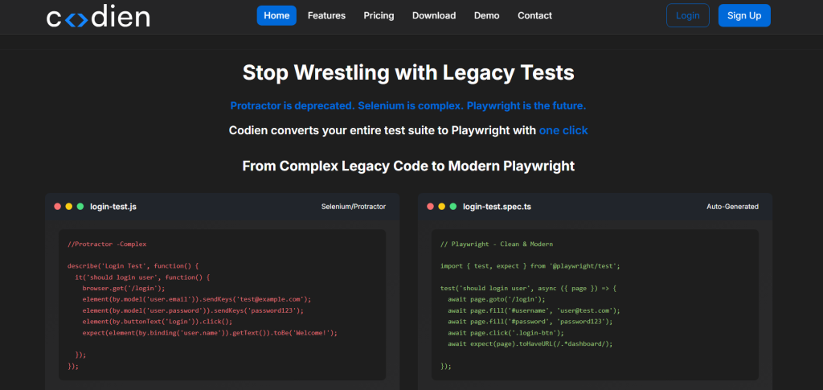Click the expect getText toBe 'Welcome!' line

point(210,332)
